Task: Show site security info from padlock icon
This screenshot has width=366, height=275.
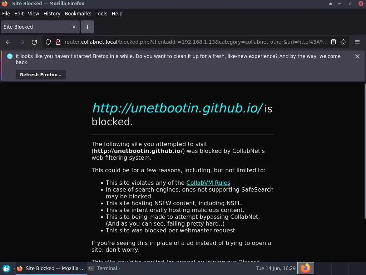Action: pos(58,42)
